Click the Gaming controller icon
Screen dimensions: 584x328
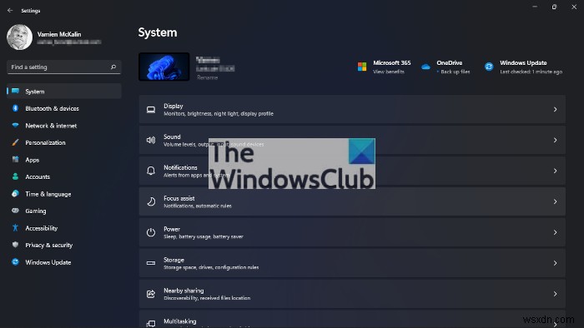coord(15,211)
